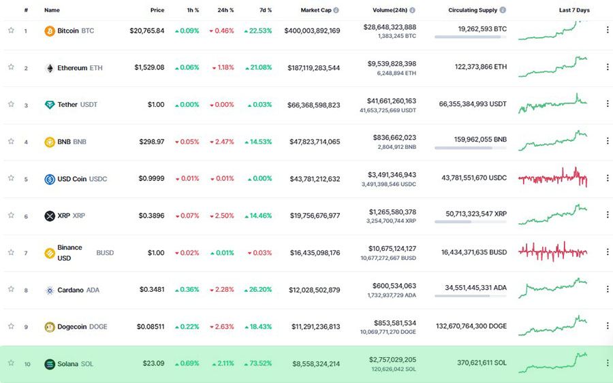
Task: Click the Ethereum diamond logo icon
Action: pos(50,68)
